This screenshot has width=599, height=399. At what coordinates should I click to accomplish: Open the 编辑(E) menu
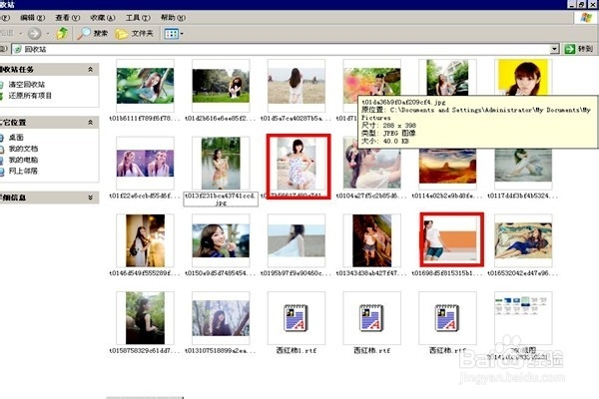tap(33, 18)
